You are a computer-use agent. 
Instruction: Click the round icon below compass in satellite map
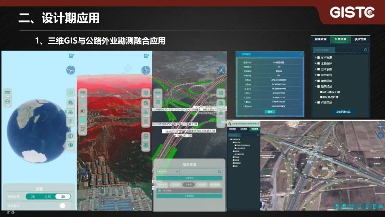pyautogui.click(x=381, y=135)
